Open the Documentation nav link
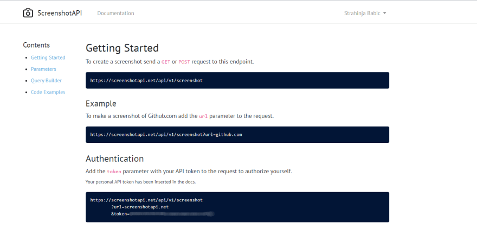 [115, 14]
